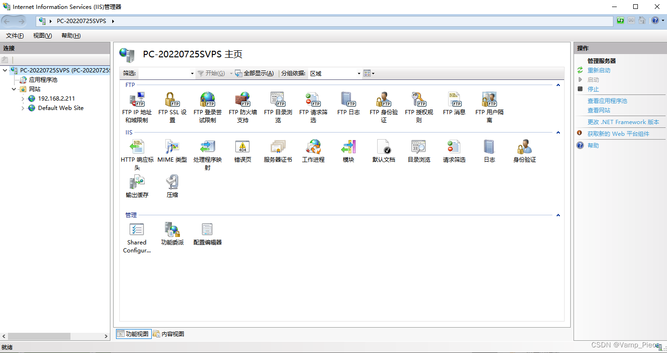Switch to 功能视图 tab
The width and height of the screenshot is (667, 353).
point(133,334)
